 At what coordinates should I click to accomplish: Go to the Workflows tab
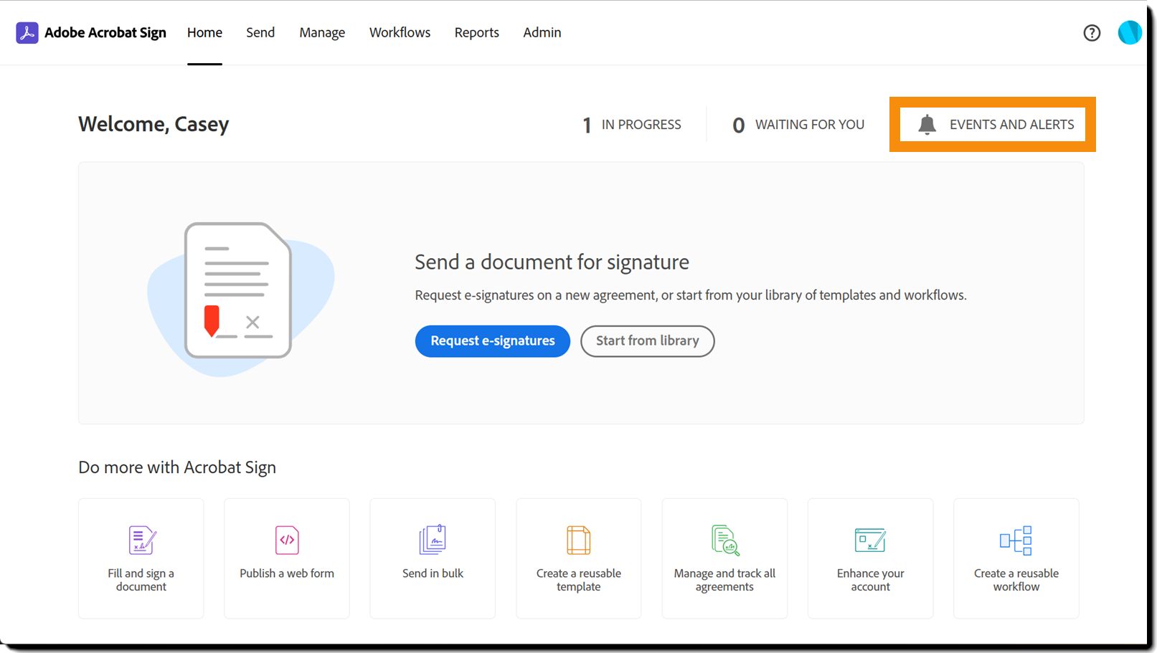[400, 33]
